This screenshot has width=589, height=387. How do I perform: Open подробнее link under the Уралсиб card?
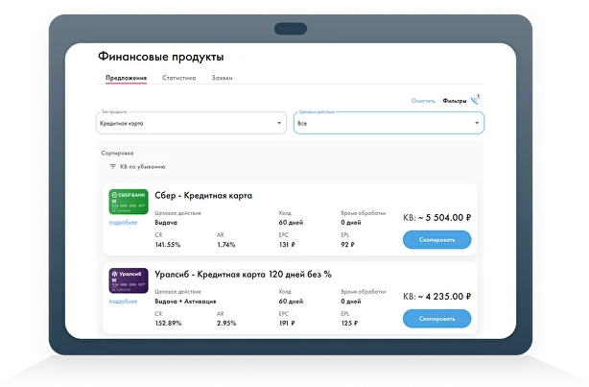point(123,302)
